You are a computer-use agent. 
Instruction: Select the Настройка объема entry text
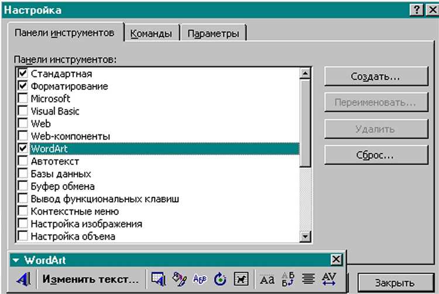tap(73, 237)
